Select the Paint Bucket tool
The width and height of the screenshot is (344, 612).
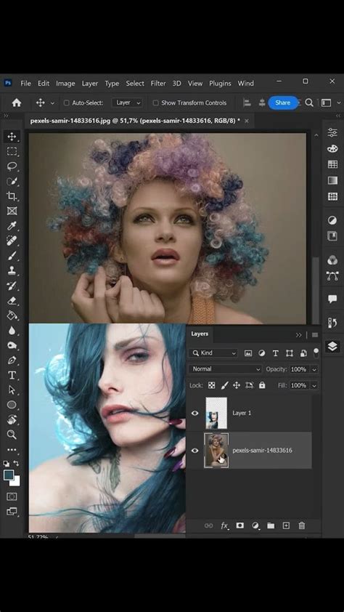point(12,315)
